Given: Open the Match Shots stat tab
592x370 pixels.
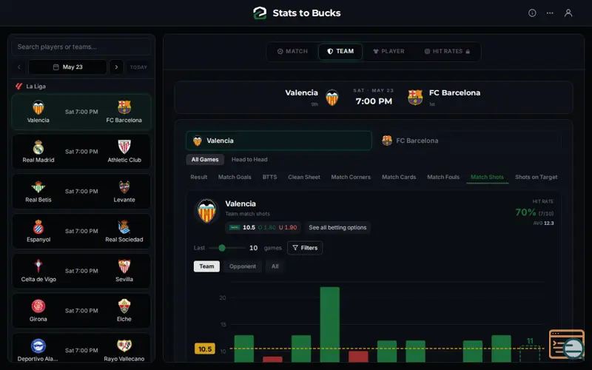Looking at the screenshot, I should point(487,177).
